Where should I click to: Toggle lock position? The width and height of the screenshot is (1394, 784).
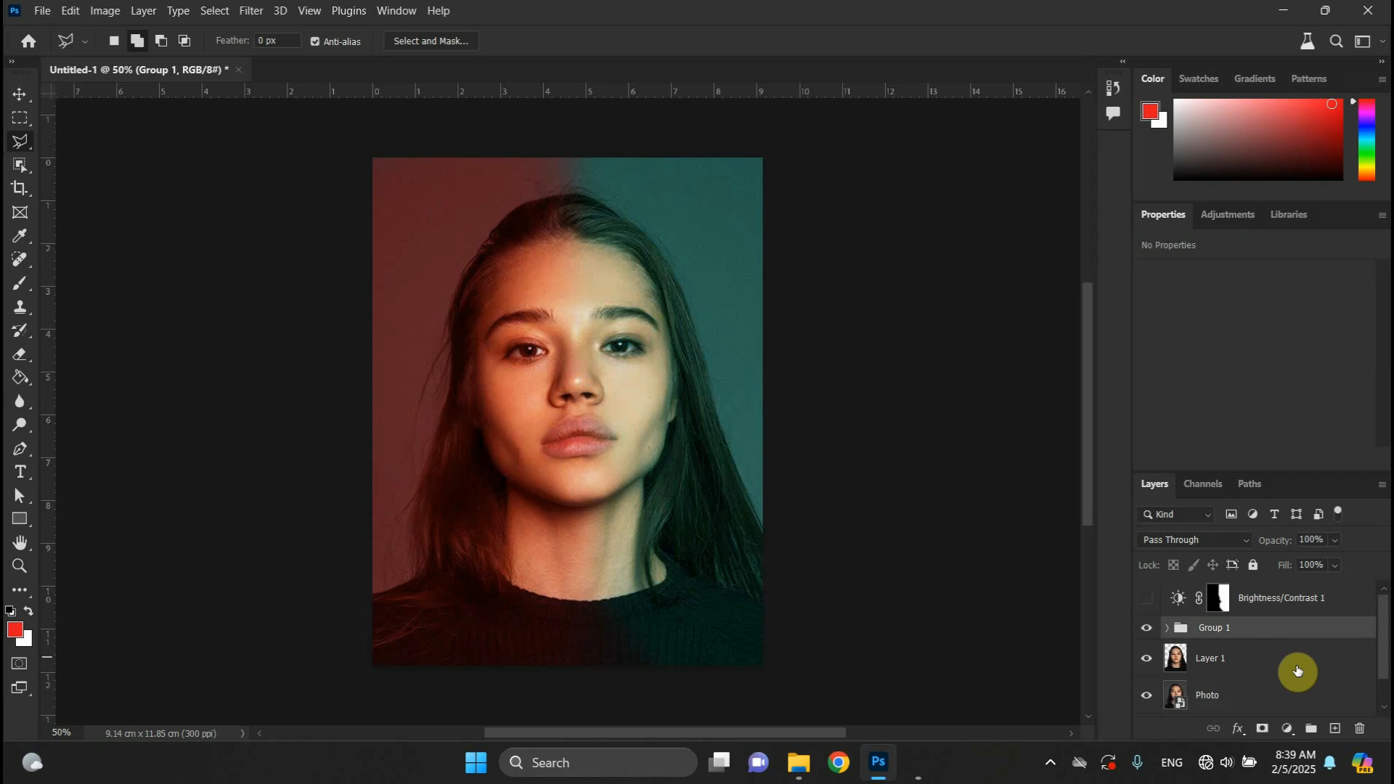[1212, 565]
